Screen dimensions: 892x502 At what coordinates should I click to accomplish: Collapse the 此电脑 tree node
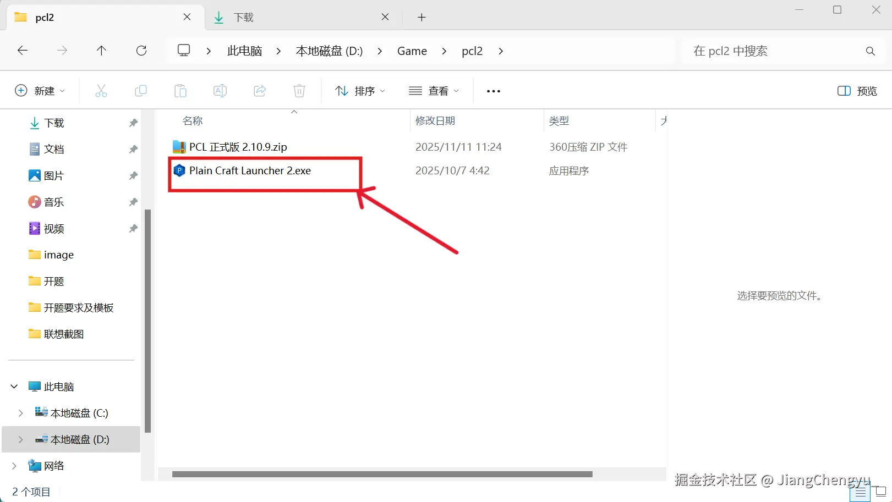tap(14, 387)
